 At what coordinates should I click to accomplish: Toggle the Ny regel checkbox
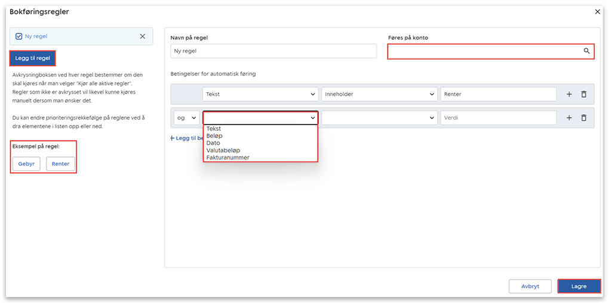pos(19,36)
